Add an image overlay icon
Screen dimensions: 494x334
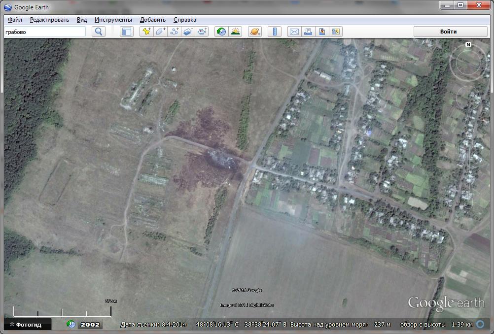pyautogui.click(x=188, y=32)
